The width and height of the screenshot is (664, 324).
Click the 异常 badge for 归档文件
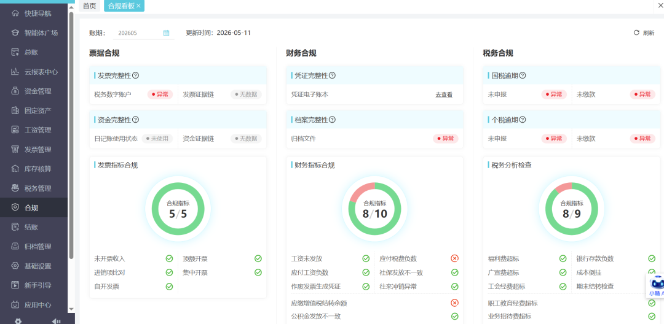(446, 139)
